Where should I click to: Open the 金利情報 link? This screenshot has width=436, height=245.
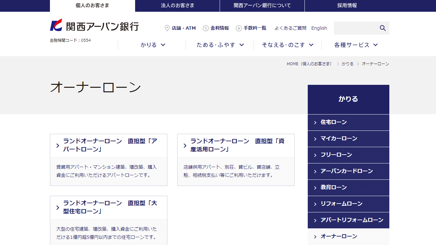coord(220,28)
